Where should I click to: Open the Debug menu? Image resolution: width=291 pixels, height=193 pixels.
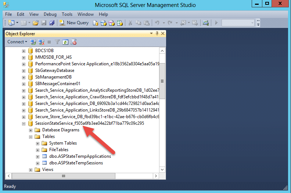coord(50,14)
